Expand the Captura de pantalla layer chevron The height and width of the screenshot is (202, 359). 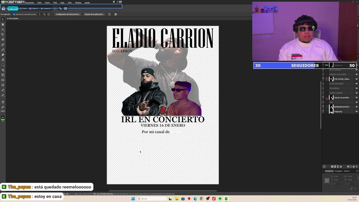click(x=323, y=98)
